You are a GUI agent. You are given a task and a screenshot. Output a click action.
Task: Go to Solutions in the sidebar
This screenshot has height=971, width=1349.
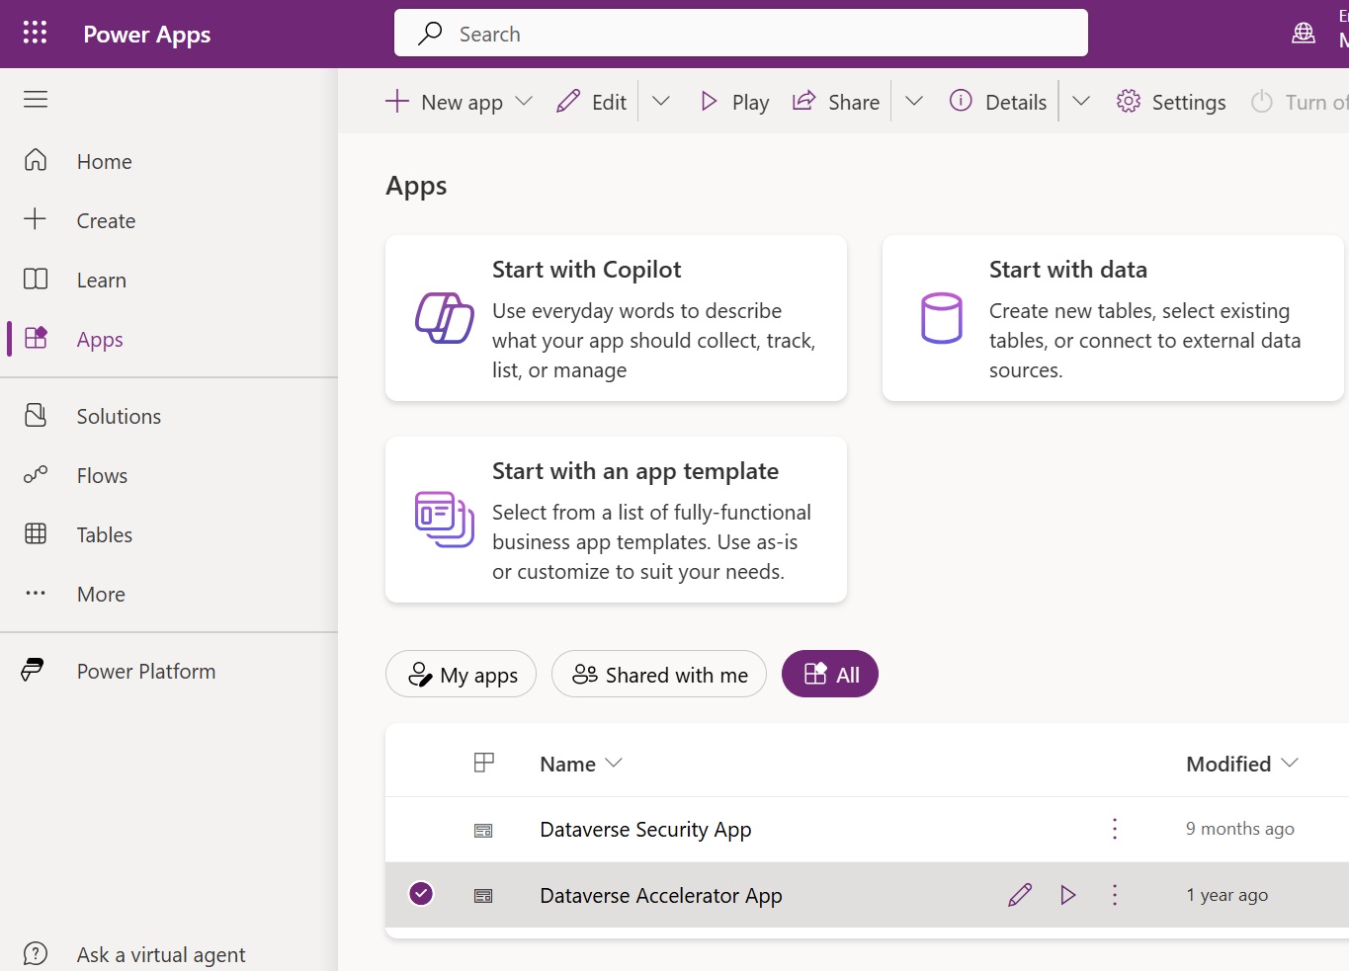pyautogui.click(x=119, y=416)
